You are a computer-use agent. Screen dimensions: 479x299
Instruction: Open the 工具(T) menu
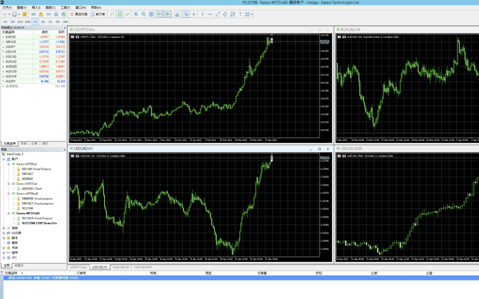(x=65, y=8)
